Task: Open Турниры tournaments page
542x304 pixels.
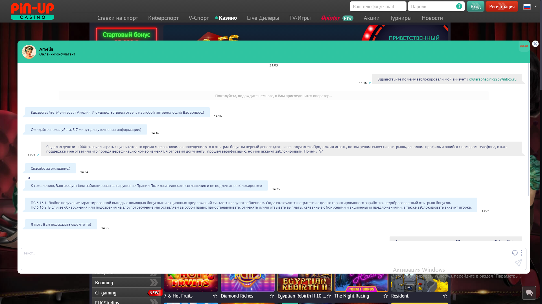Action: [x=401, y=18]
